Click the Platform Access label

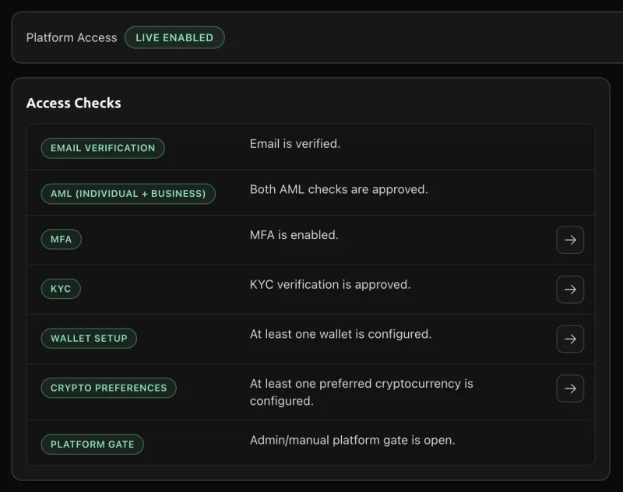point(72,37)
